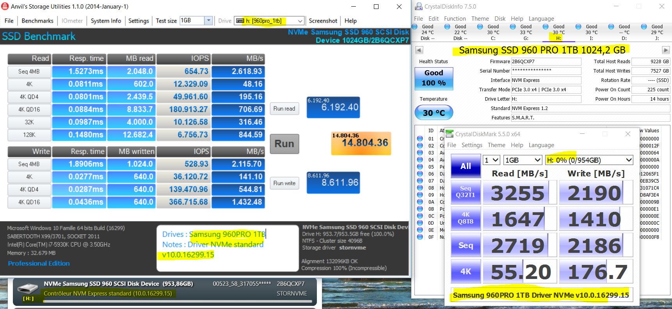Click the 30 °C temperature button

coord(434,113)
